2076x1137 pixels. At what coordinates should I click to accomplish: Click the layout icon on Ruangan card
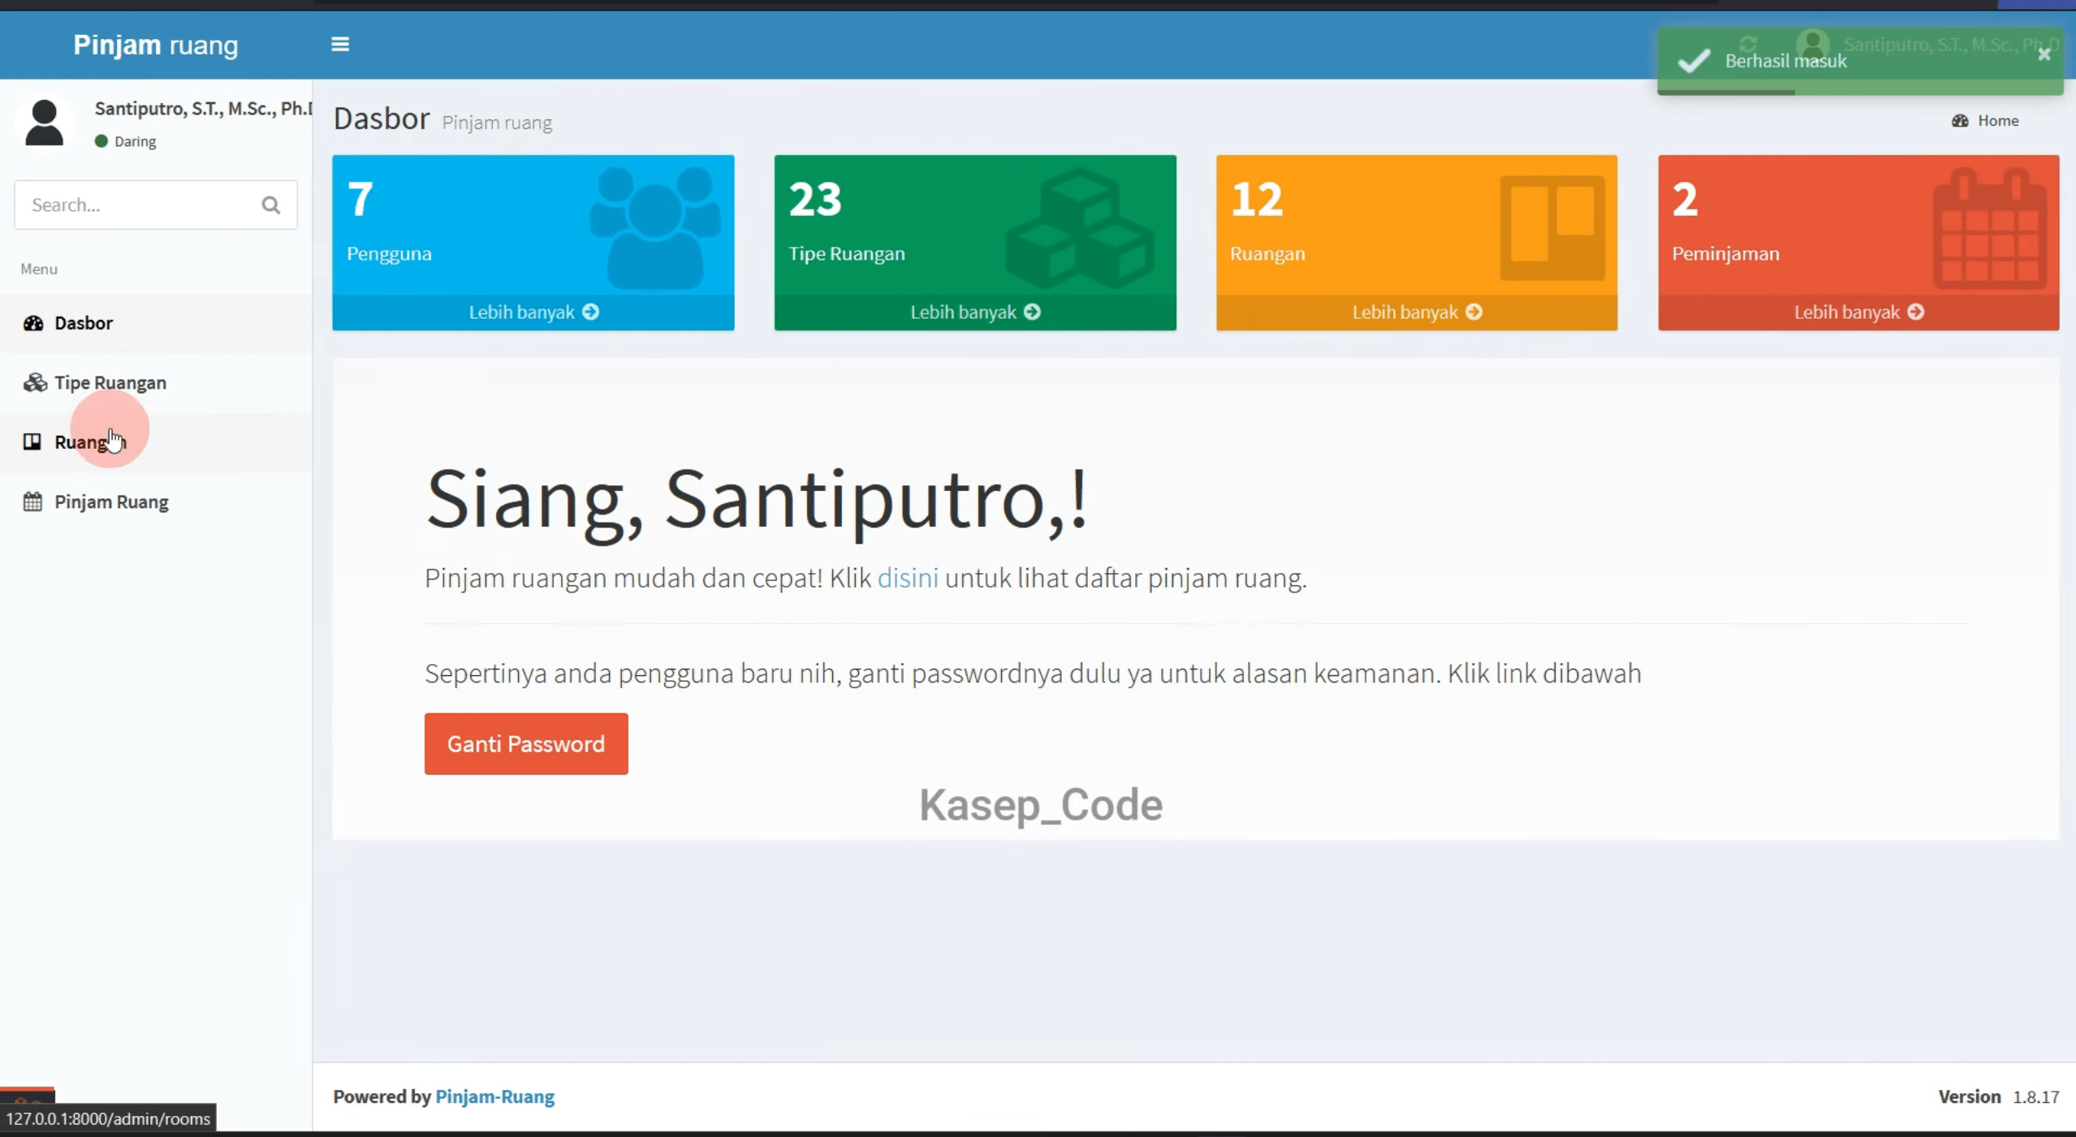coord(1552,228)
